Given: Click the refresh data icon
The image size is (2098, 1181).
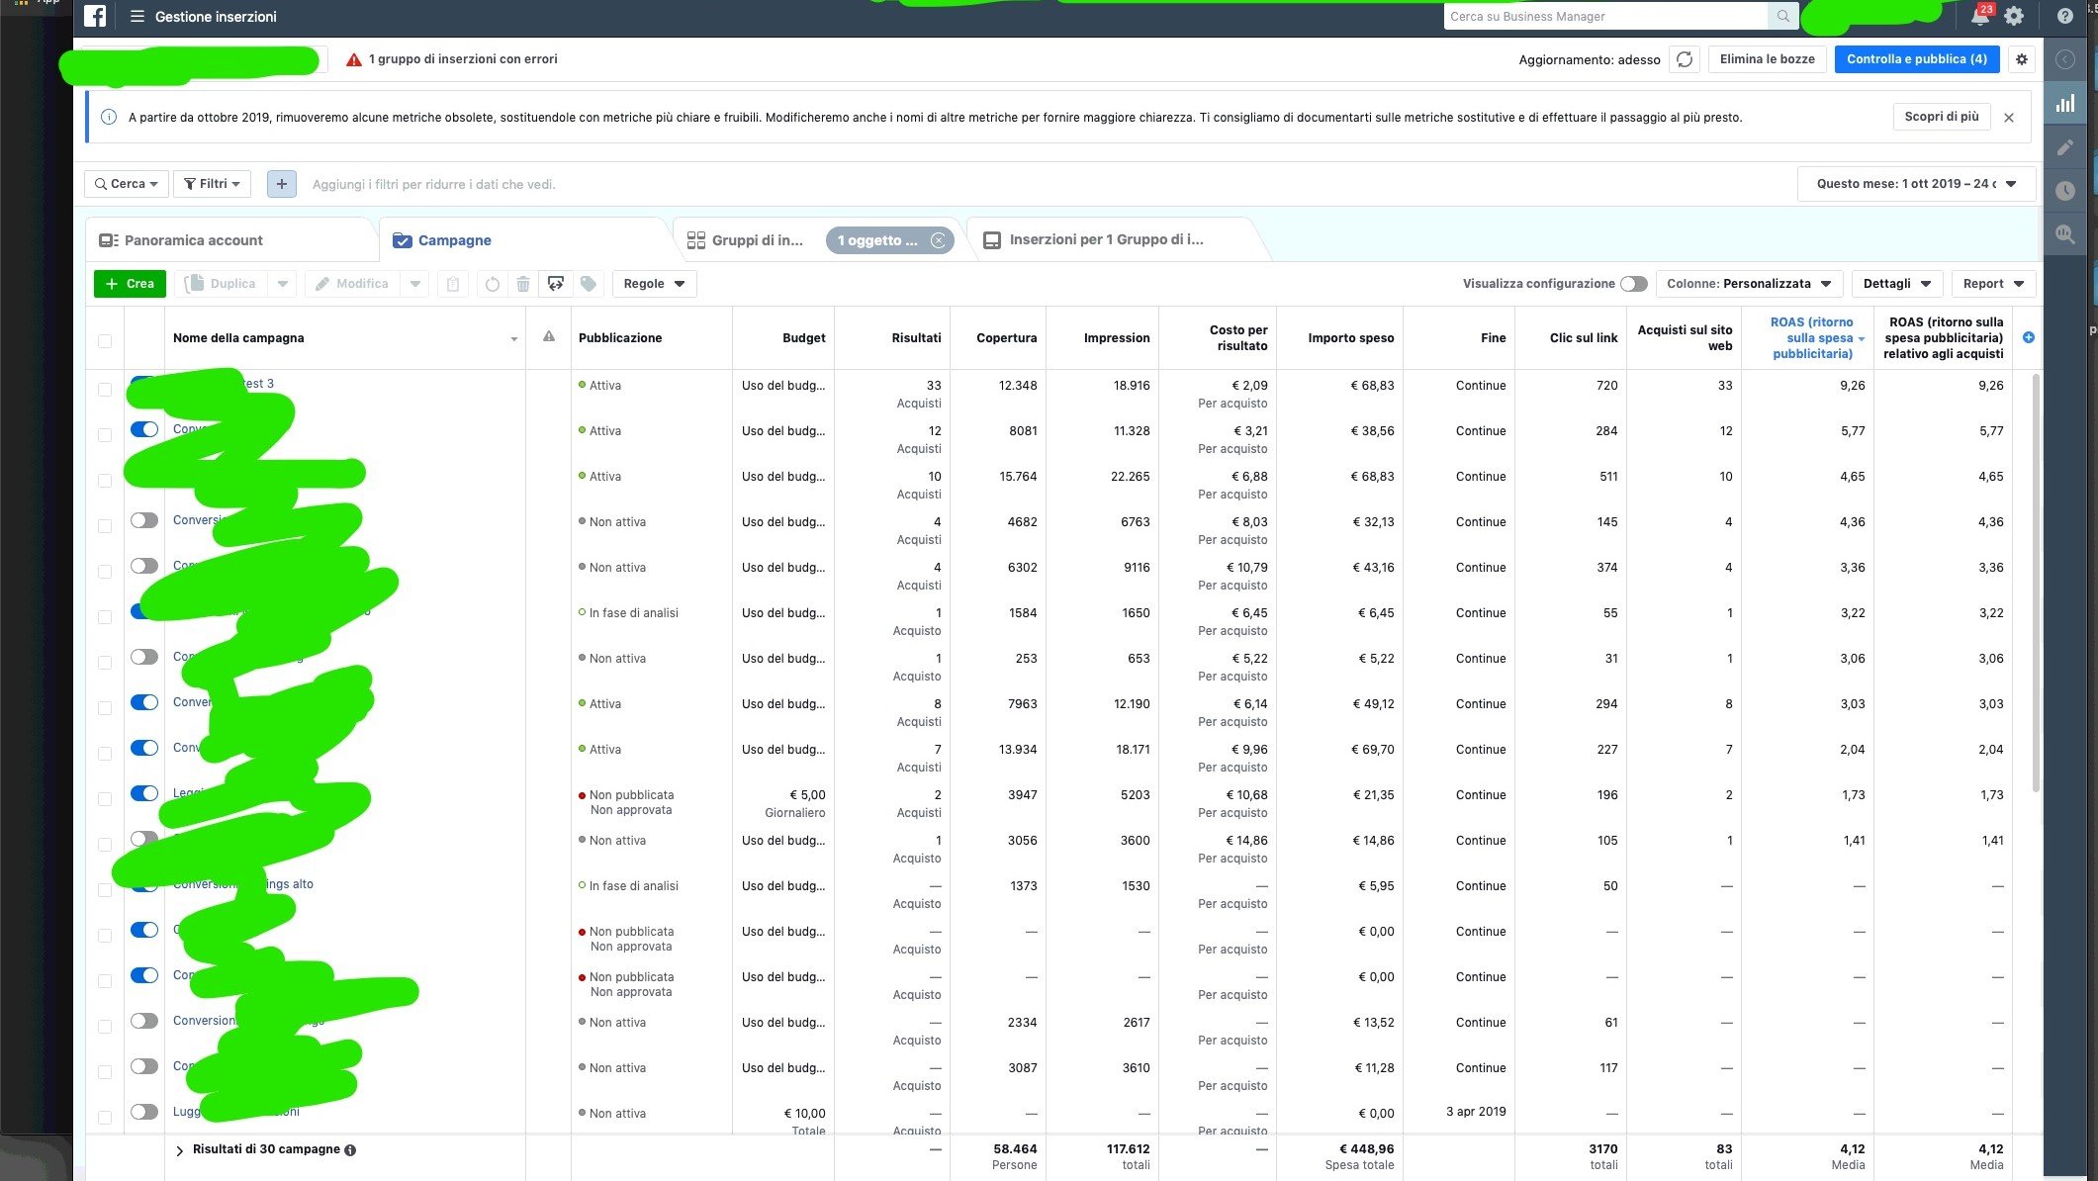Looking at the screenshot, I should [1684, 59].
